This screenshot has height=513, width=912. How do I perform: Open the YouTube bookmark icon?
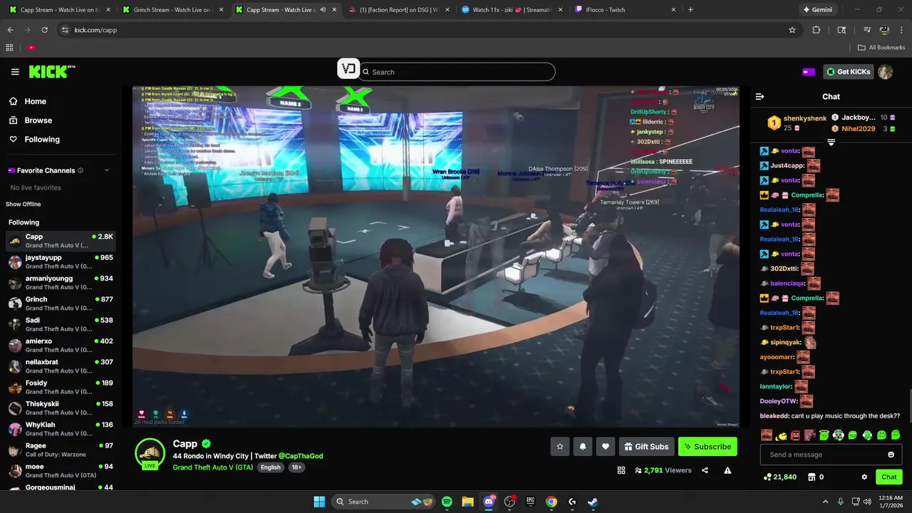click(31, 48)
